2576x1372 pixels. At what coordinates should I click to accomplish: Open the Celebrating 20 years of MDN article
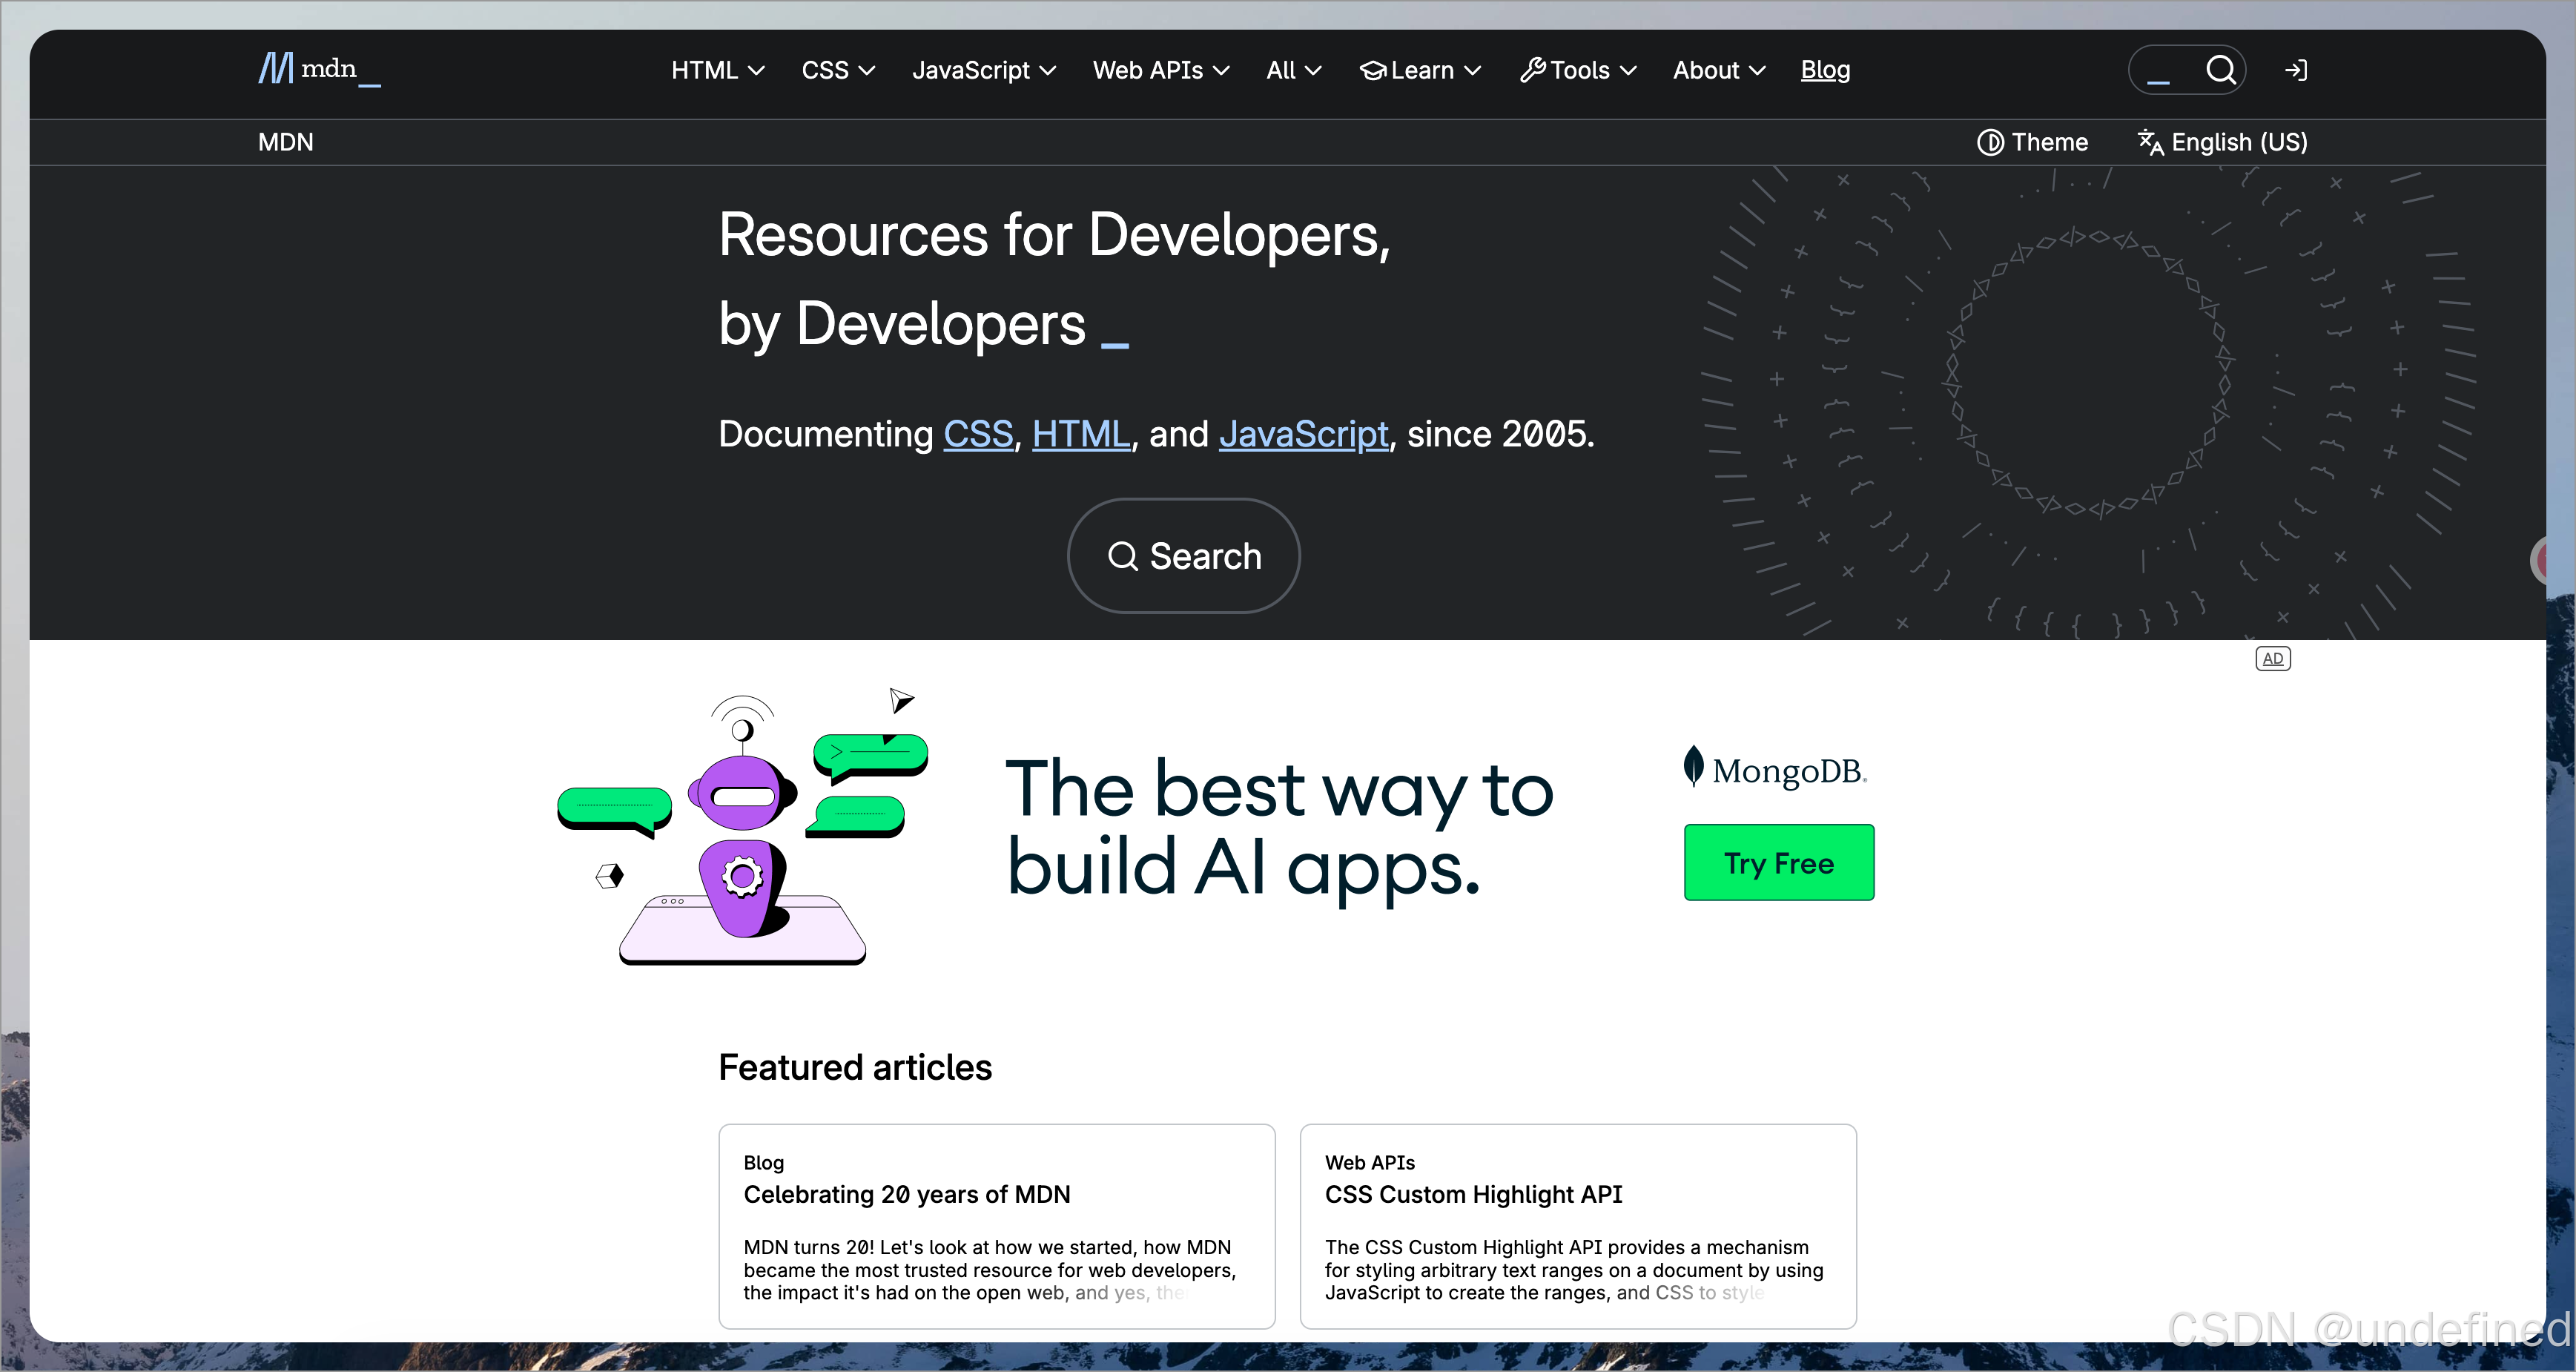906,1194
